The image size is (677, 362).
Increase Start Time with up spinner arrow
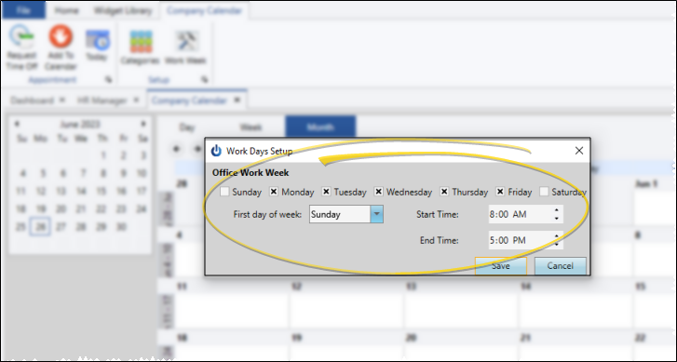coord(557,210)
